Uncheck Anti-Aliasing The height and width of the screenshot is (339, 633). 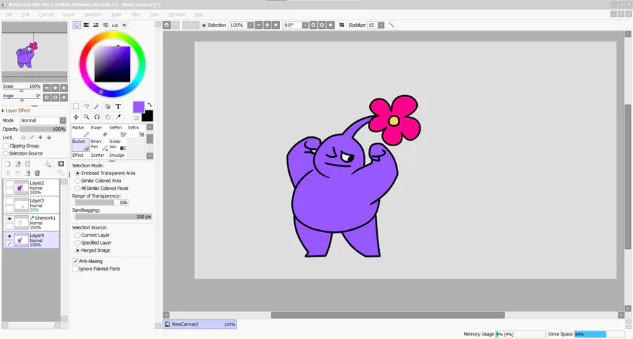click(75, 261)
